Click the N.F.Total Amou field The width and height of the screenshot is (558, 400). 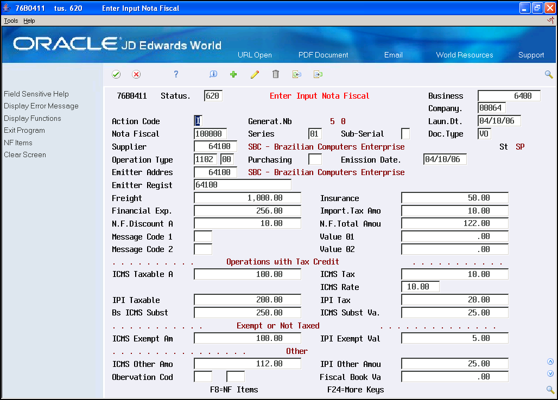click(x=455, y=223)
